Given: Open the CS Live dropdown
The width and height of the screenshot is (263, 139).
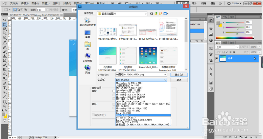Looking at the screenshot, I should click(234, 3).
